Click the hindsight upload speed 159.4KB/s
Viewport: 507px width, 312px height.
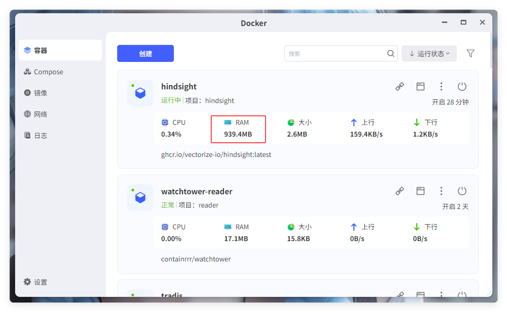(x=366, y=134)
